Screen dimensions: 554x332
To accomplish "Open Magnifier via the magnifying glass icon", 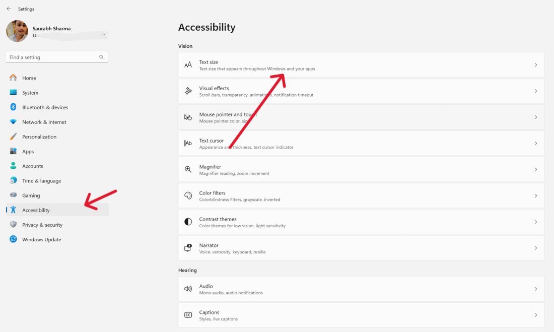I will (x=188, y=169).
